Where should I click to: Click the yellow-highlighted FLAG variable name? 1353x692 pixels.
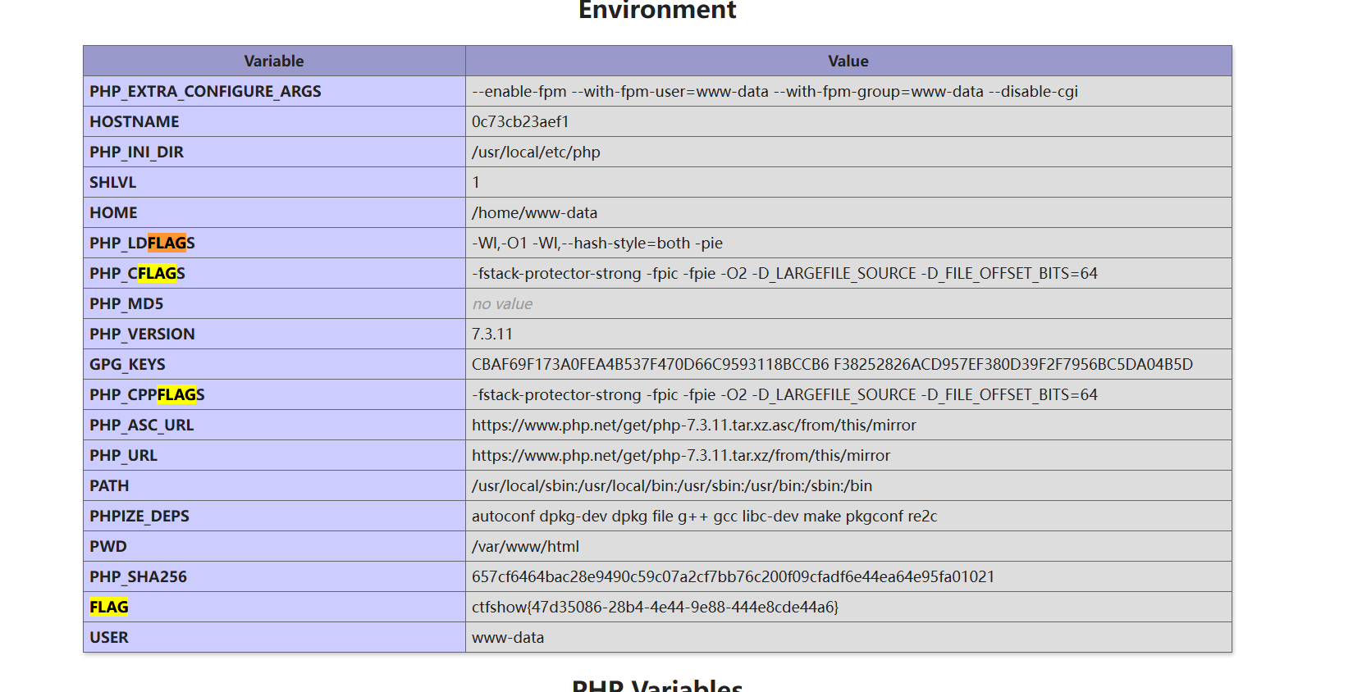pyautogui.click(x=109, y=608)
